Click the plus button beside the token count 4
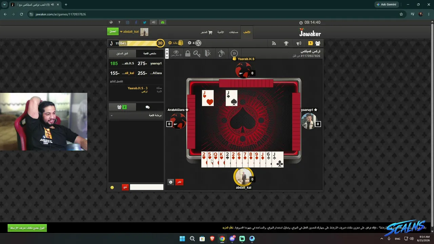This screenshot has width=434, height=244. pos(190,43)
